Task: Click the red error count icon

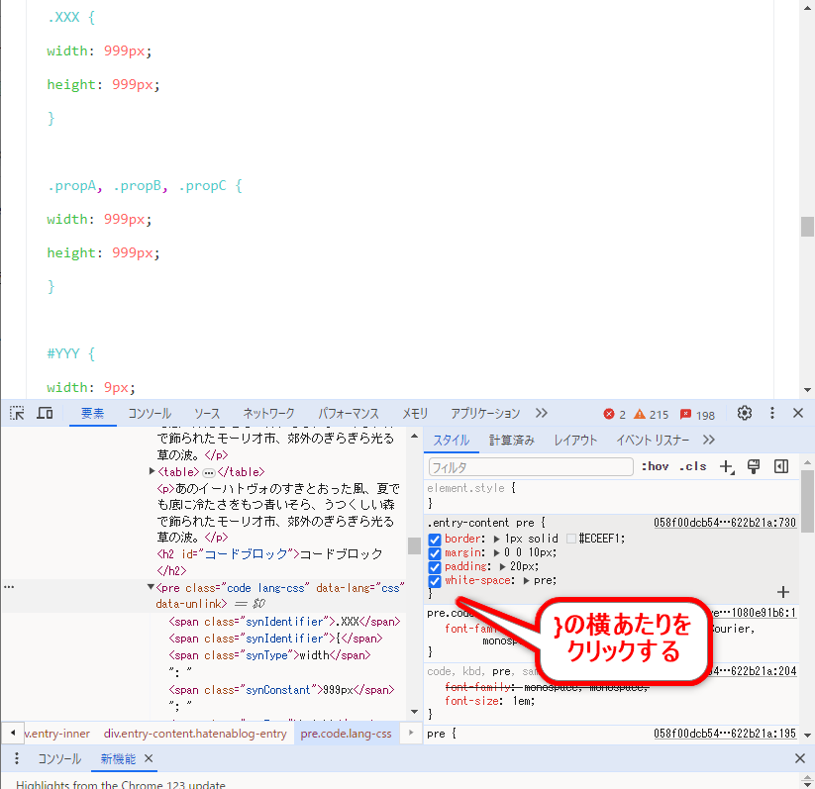Action: tap(609, 414)
